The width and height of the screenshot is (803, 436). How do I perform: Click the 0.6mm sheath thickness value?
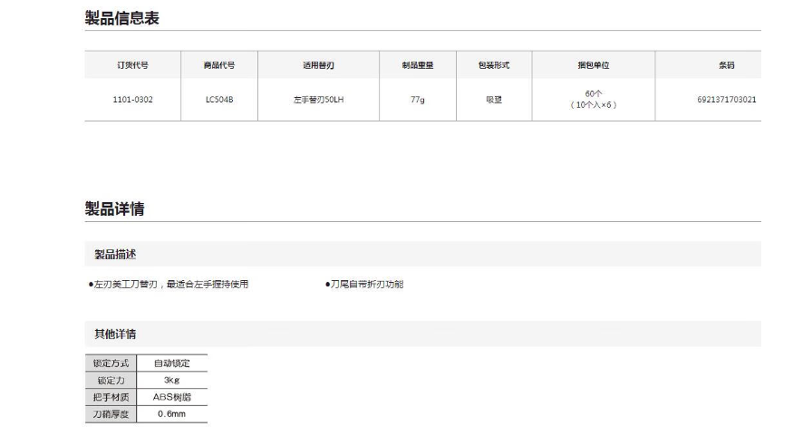[x=171, y=413]
